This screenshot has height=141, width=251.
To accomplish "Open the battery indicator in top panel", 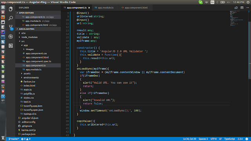I will (222, 2).
